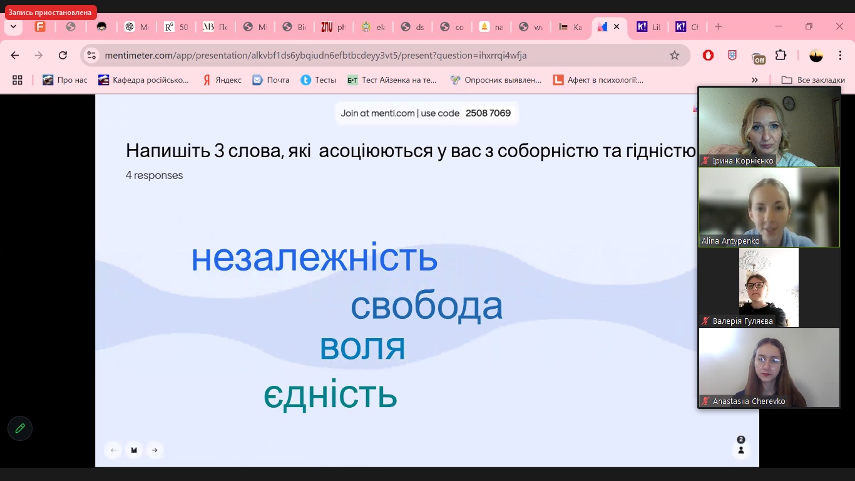
Task: Click the Opera red extension icon
Action: tap(708, 55)
